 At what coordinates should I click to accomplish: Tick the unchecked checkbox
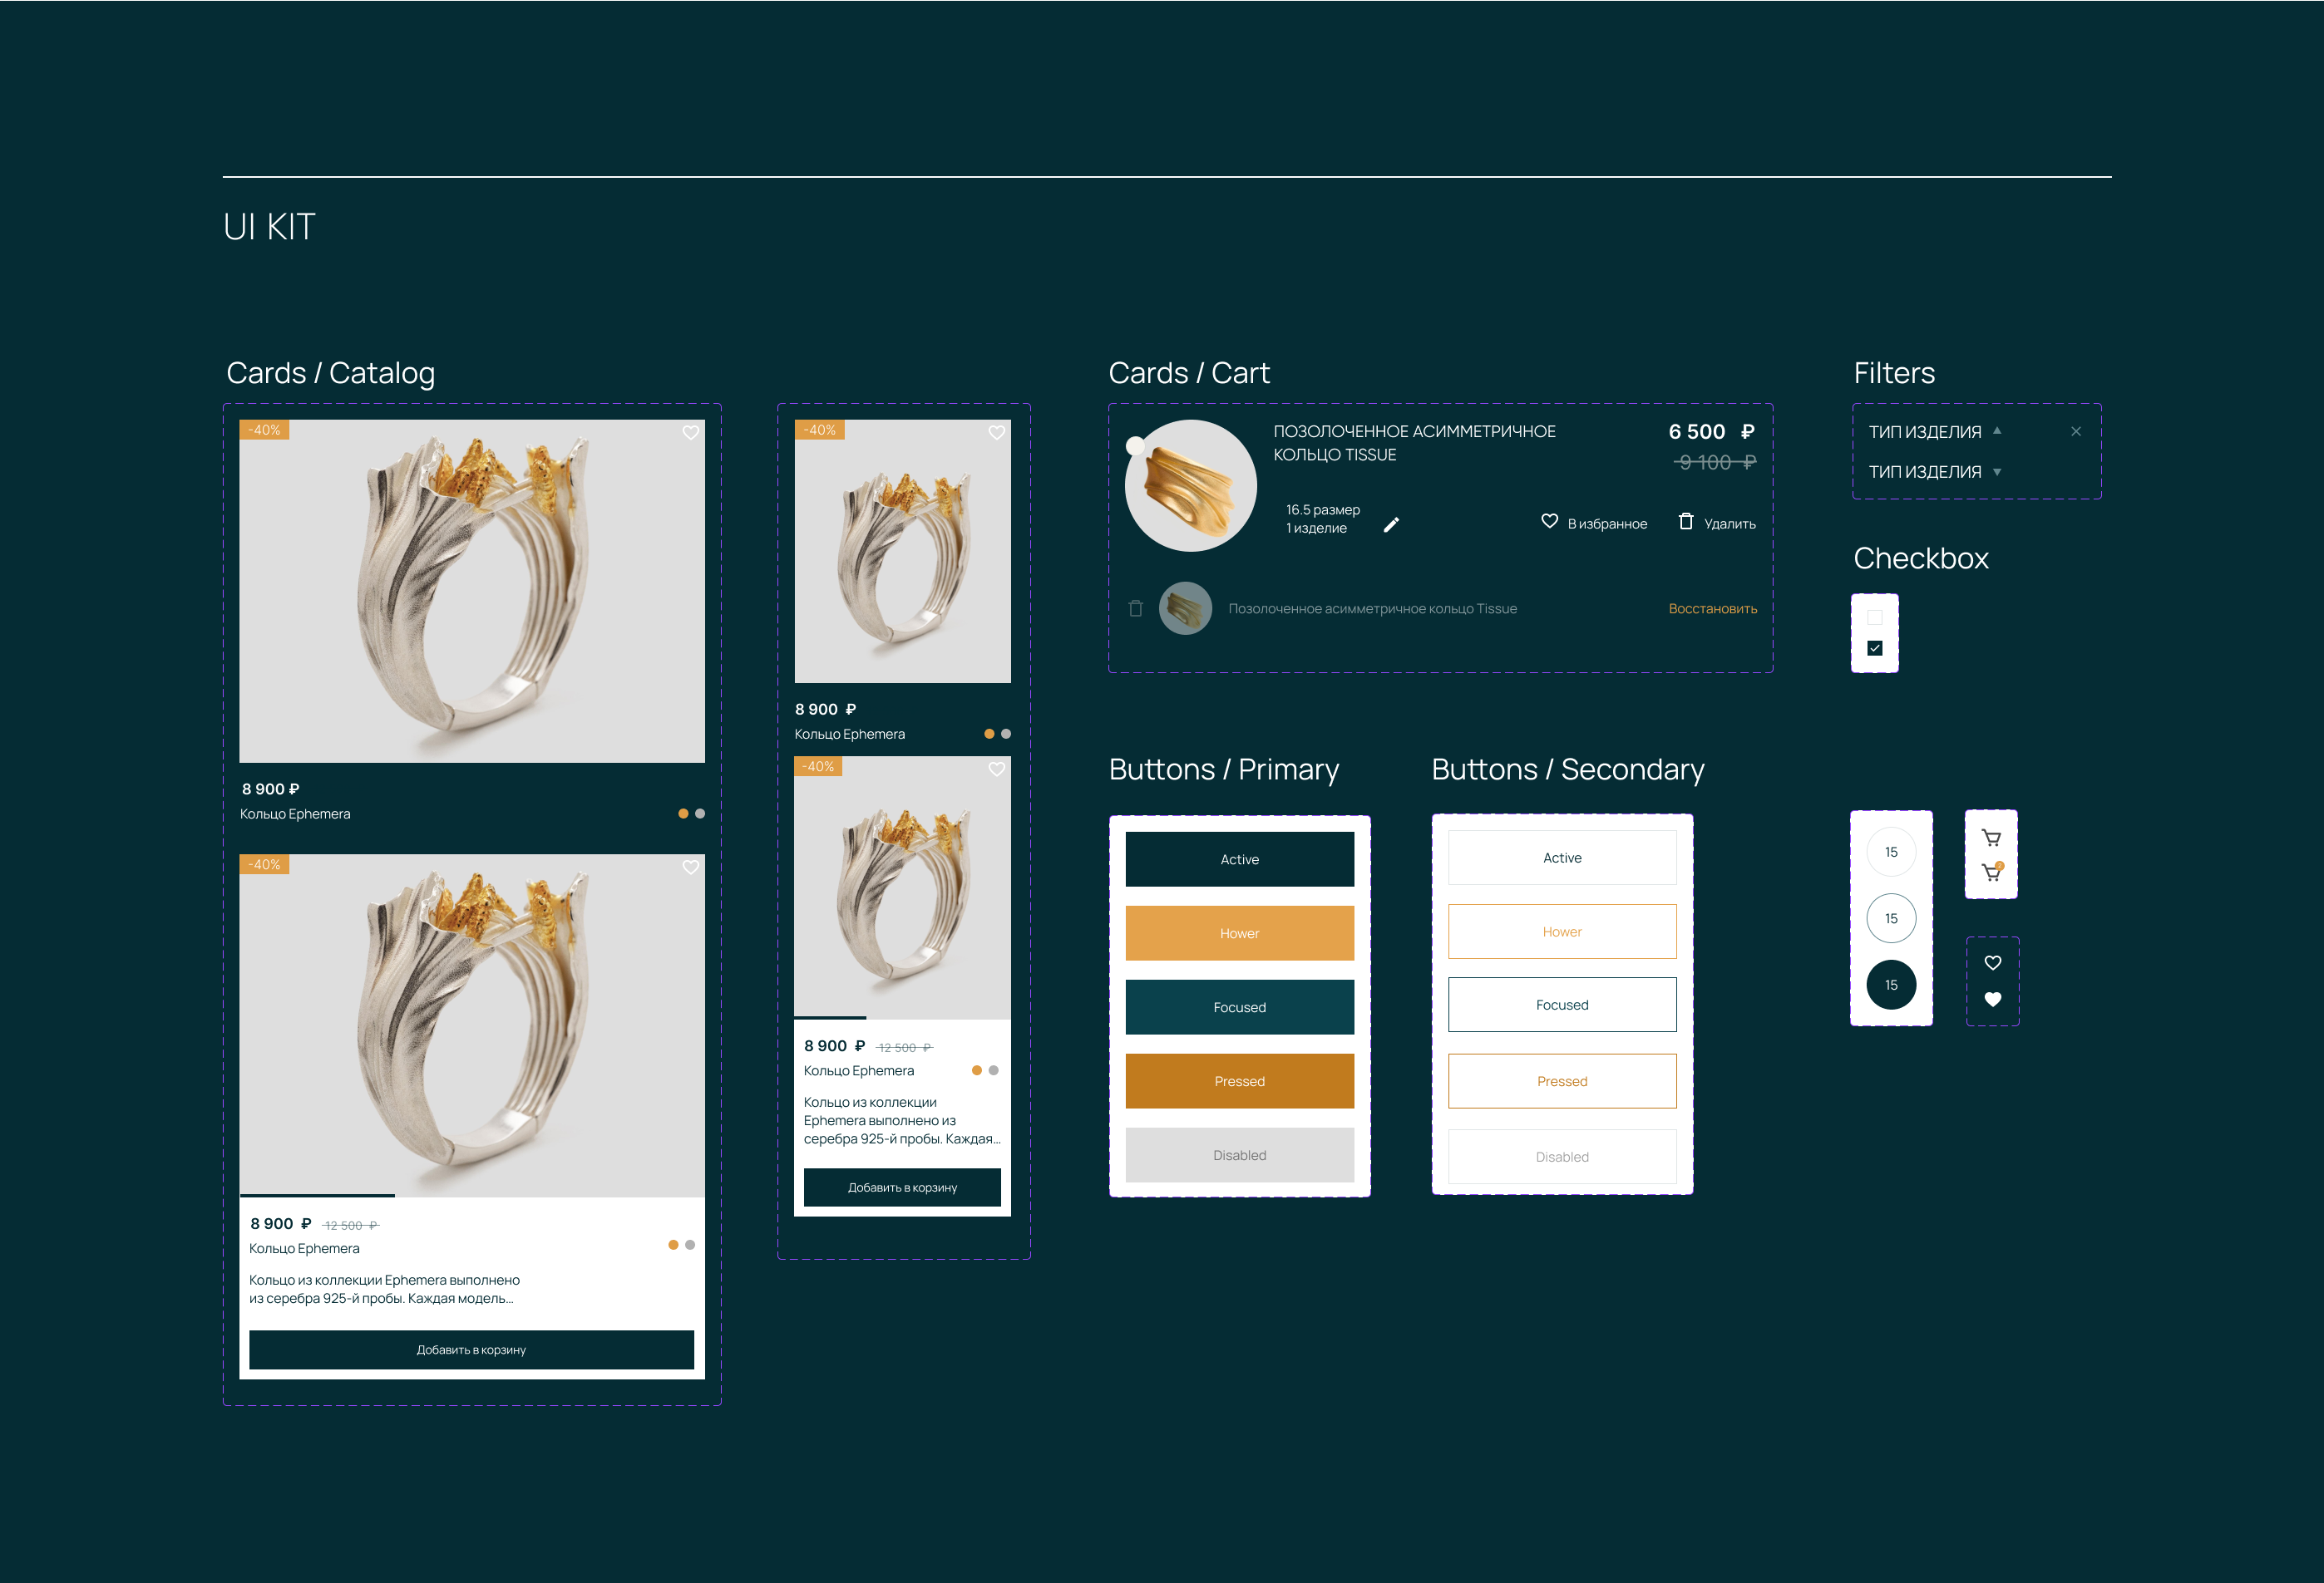click(1874, 617)
